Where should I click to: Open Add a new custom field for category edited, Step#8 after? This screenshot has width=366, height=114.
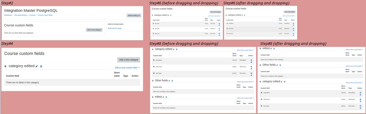point(354,82)
